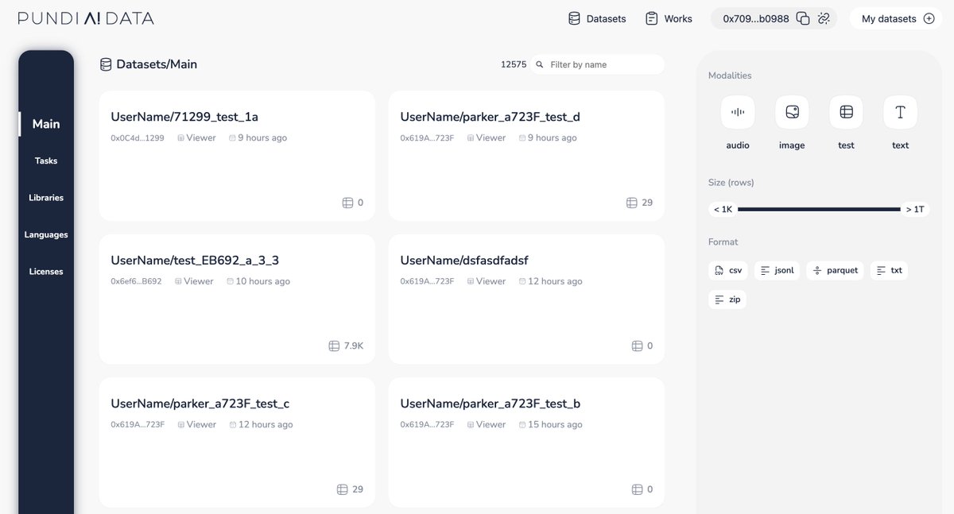Disconnect the wallet via the link icon
Image resolution: width=954 pixels, height=514 pixels.
[x=822, y=17]
